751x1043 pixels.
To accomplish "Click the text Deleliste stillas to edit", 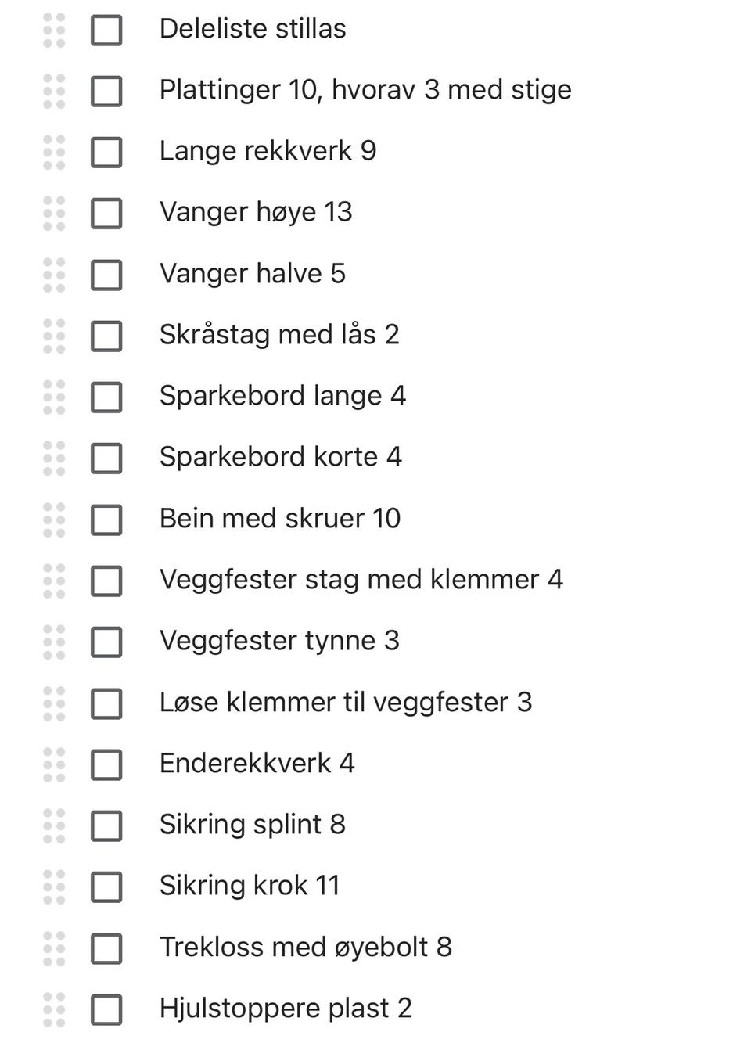I will pyautogui.click(x=253, y=29).
